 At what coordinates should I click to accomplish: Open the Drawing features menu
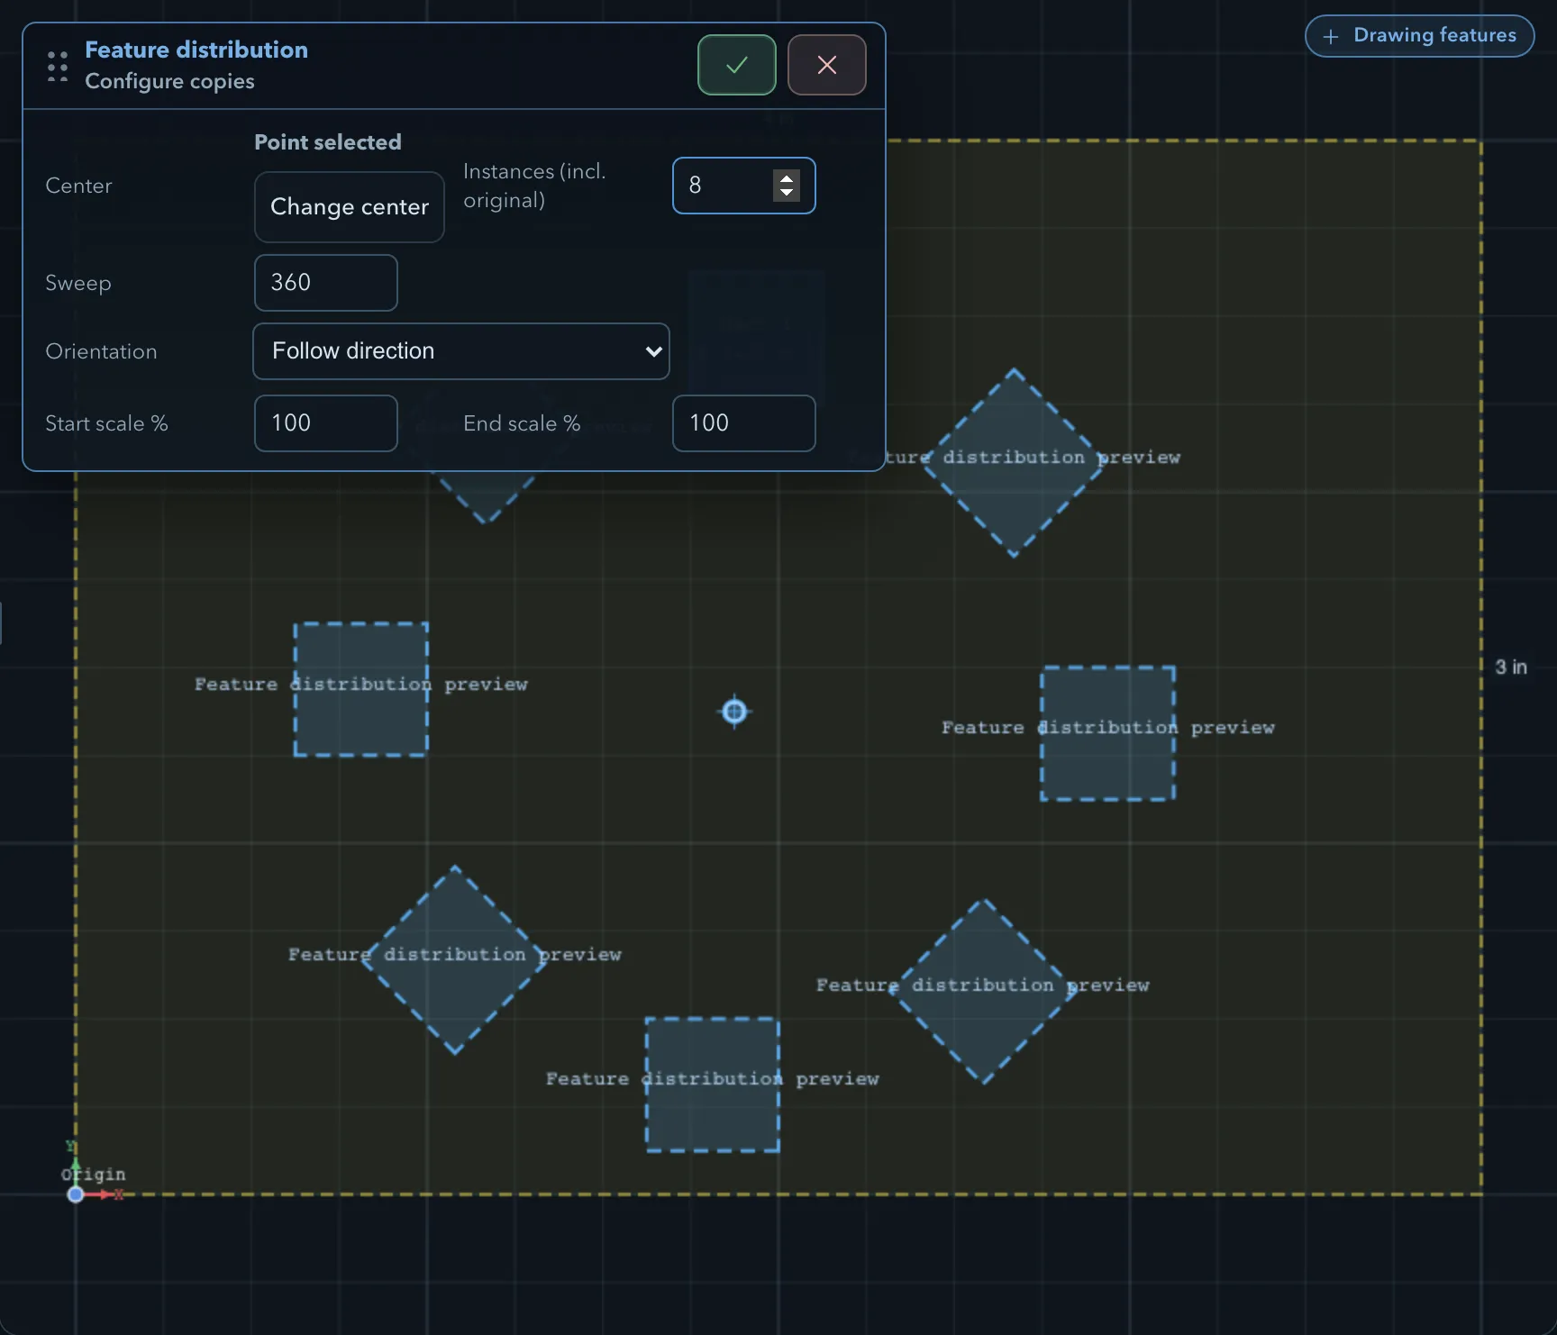[1419, 36]
